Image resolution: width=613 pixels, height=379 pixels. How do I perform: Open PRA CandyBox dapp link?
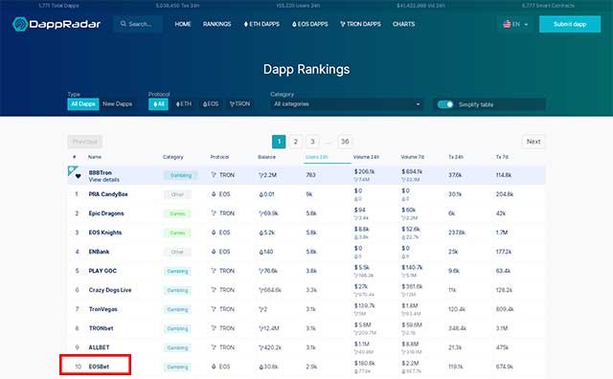pos(108,194)
